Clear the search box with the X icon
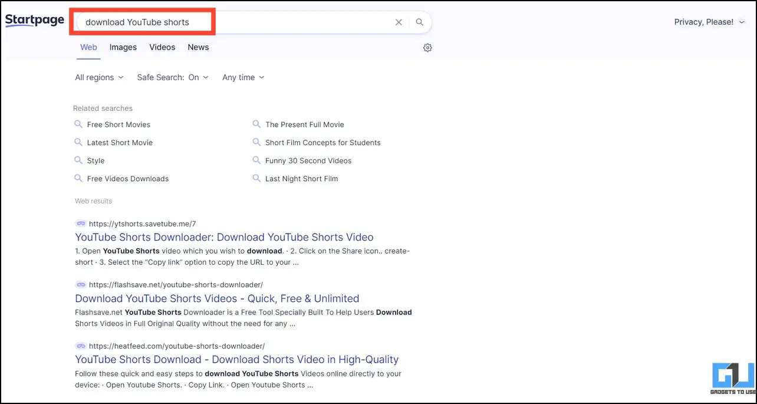The width and height of the screenshot is (757, 404). pos(399,22)
